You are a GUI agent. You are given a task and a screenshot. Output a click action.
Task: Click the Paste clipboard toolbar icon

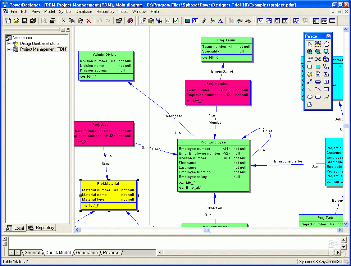[80, 21]
